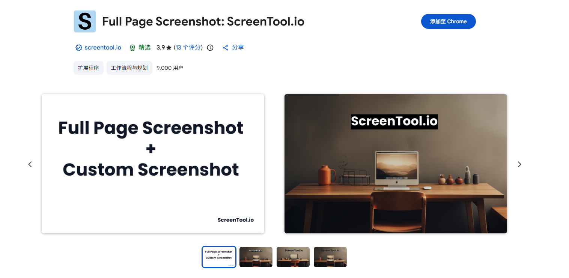Click the 3.9 star rating text
Image resolution: width=569 pixels, height=278 pixels.
(164, 48)
